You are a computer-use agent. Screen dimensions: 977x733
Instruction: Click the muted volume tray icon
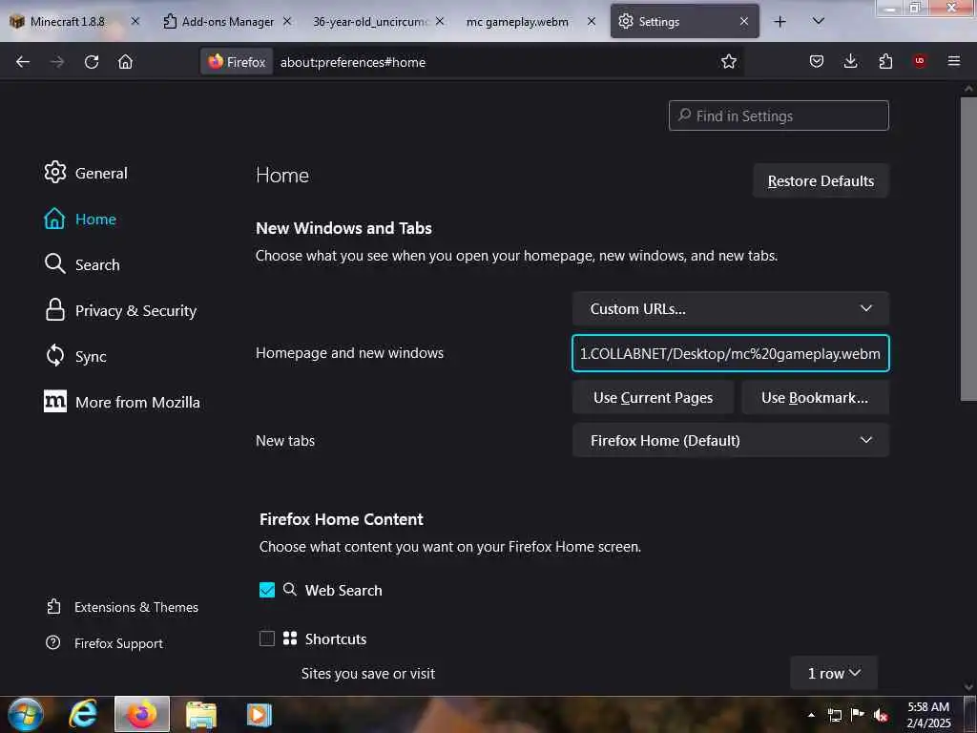point(881,715)
